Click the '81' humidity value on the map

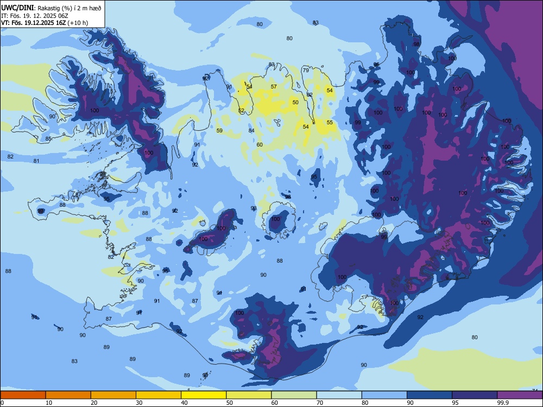click(x=36, y=161)
